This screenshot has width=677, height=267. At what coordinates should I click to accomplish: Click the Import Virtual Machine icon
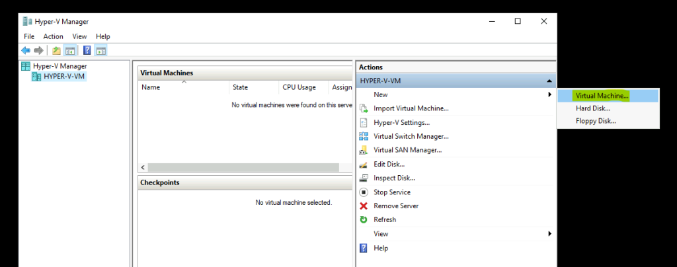(364, 108)
